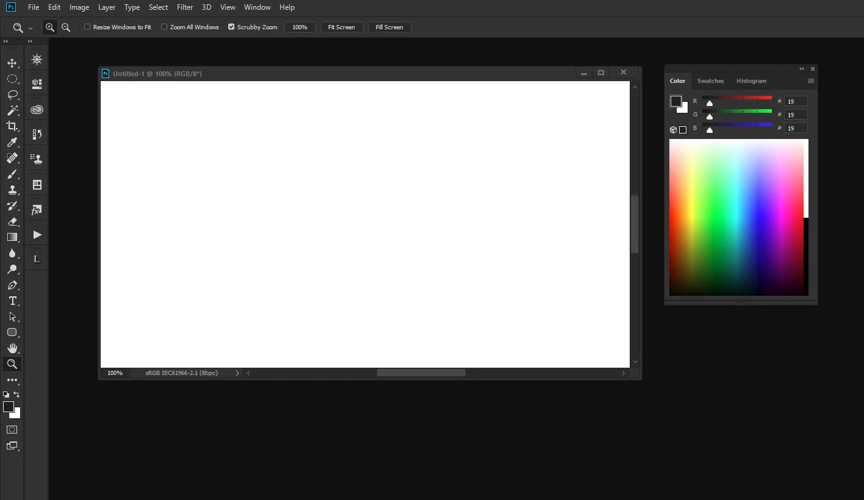This screenshot has width=864, height=500.
Task: Select the Lasso tool
Action: coord(12,95)
